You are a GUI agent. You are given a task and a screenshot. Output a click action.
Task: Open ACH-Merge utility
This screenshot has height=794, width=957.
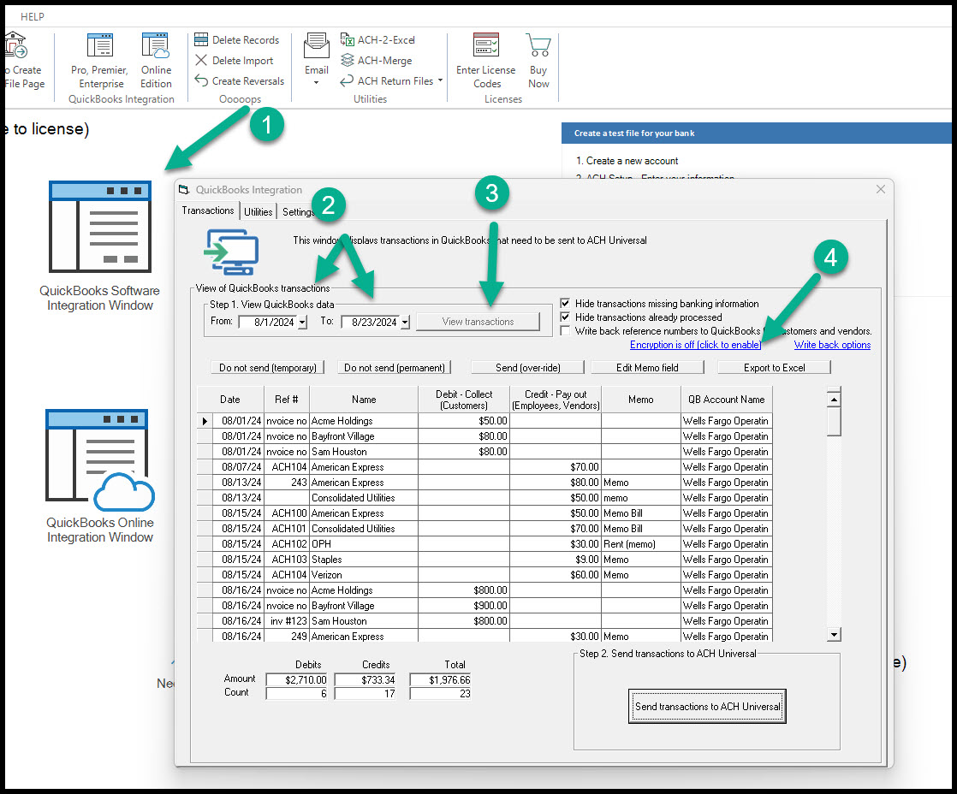click(x=377, y=61)
